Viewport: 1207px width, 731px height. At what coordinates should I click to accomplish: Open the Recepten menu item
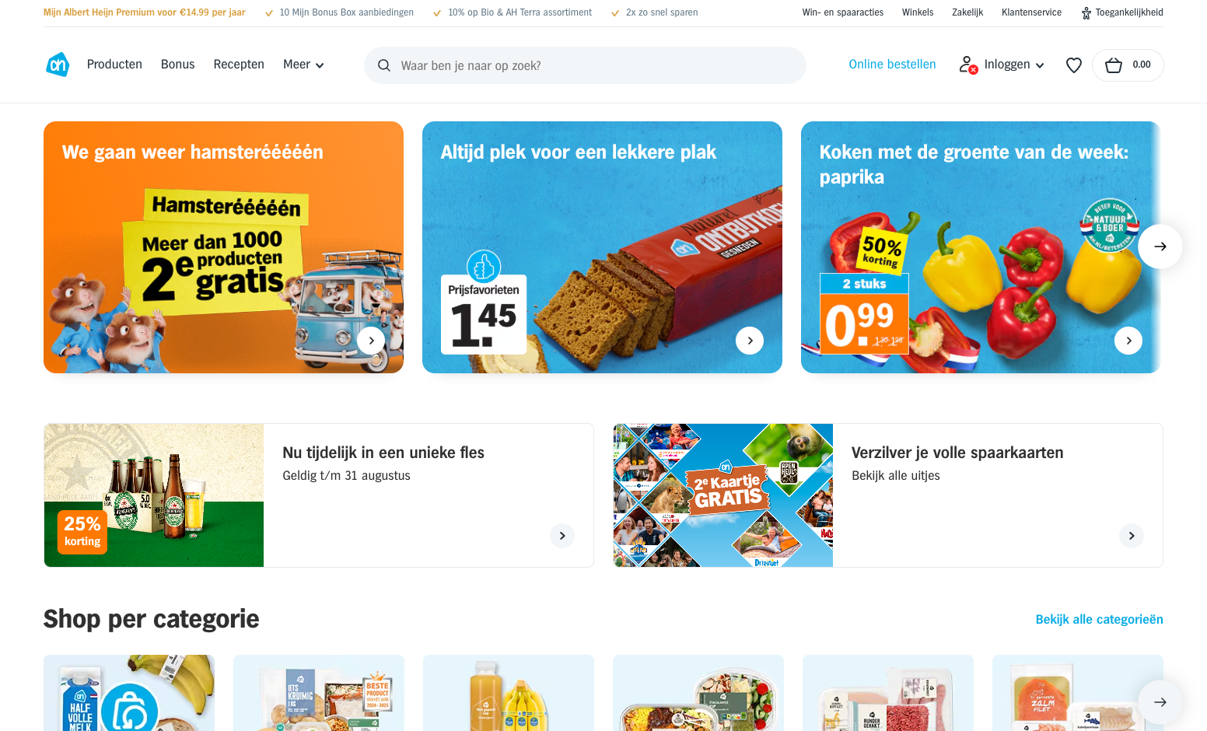click(x=239, y=65)
